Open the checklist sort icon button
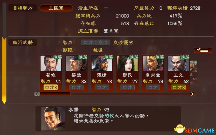Image resolution: width=216 pixels, height=135 pixels. click(203, 50)
